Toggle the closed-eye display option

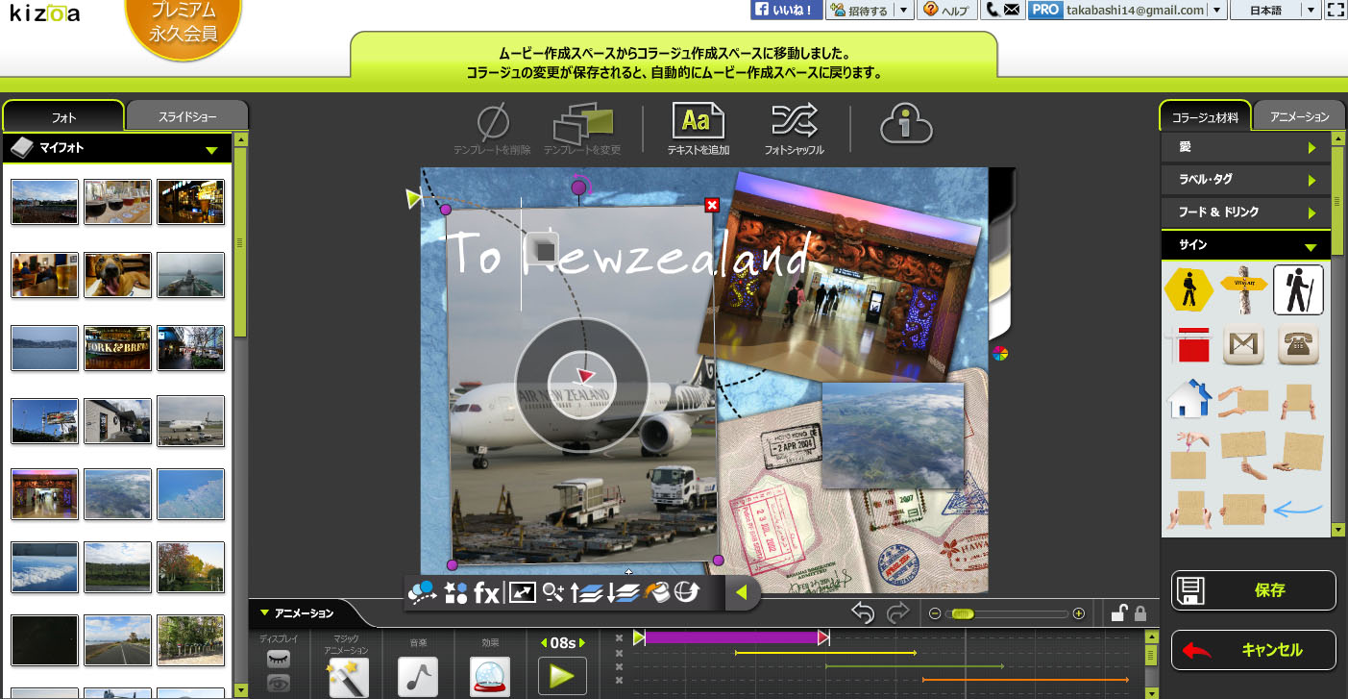click(278, 658)
